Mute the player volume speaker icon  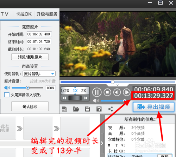[96, 100]
